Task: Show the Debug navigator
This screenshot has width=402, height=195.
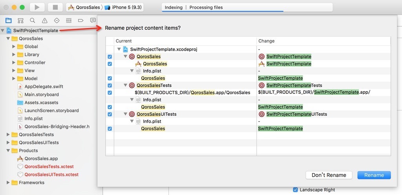Action: pyautogui.click(x=69, y=20)
